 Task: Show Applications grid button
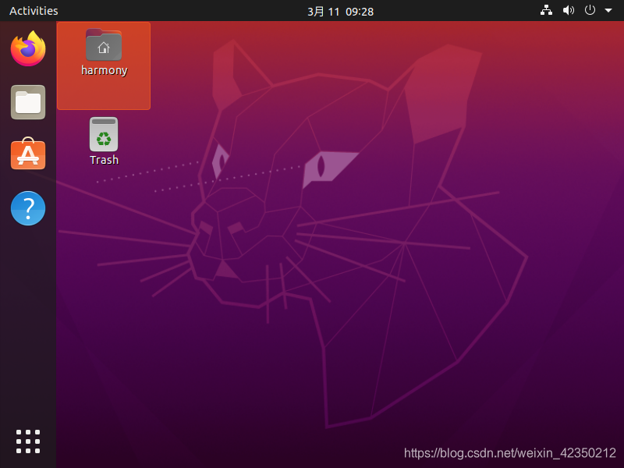tap(28, 441)
